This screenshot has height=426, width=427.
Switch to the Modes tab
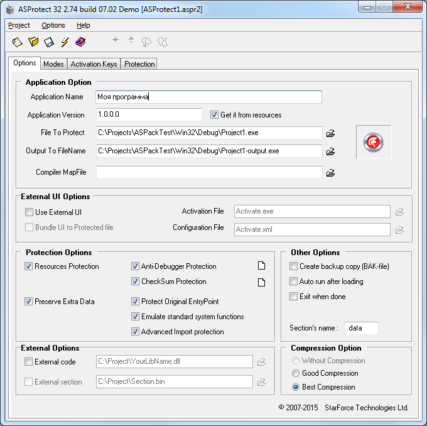pyautogui.click(x=53, y=64)
